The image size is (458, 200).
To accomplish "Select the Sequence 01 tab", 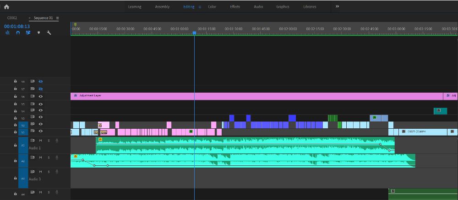I will pyautogui.click(x=43, y=18).
